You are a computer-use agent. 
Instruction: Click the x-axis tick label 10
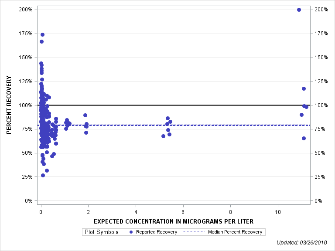(278, 212)
